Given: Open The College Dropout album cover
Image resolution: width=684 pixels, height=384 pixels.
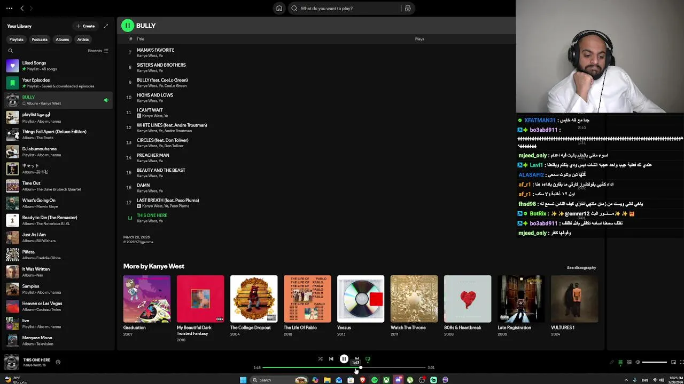Looking at the screenshot, I should click(x=253, y=299).
